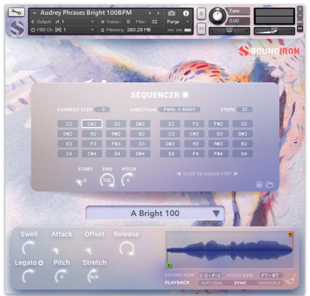Image resolution: width=310 pixels, height=296 pixels.
Task: Select sequencer step G2
Action: (x=243, y=124)
